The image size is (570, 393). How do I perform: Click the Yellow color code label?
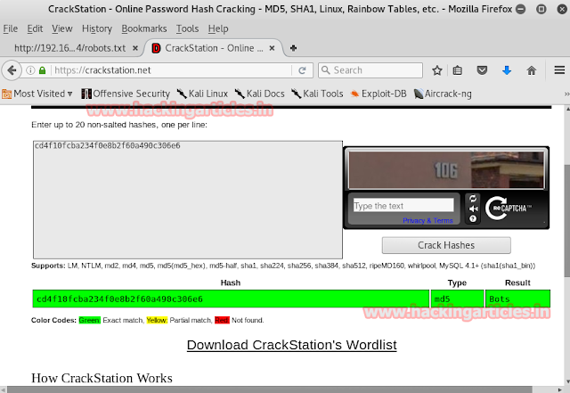tap(157, 320)
